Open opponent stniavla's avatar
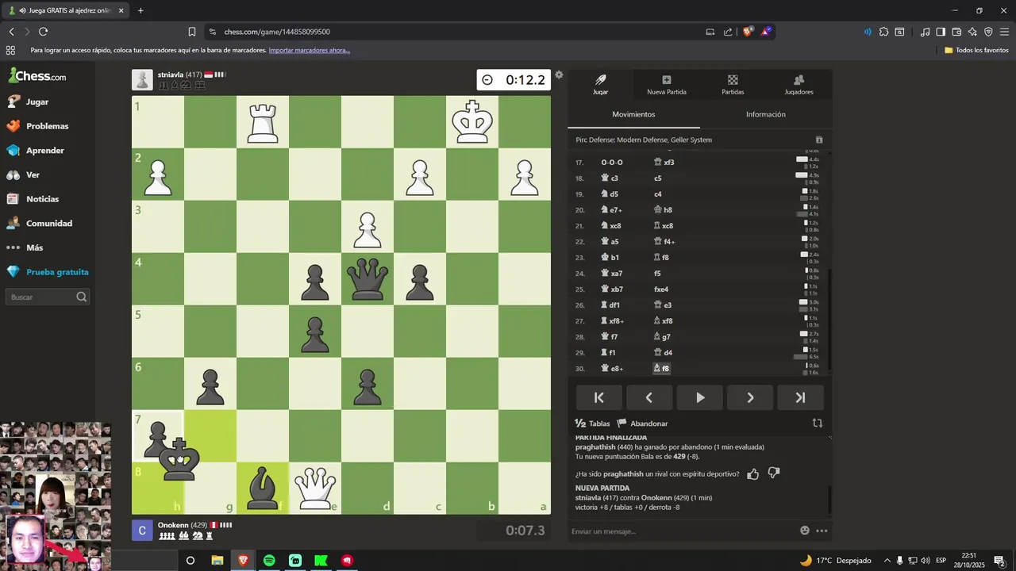 (142, 79)
